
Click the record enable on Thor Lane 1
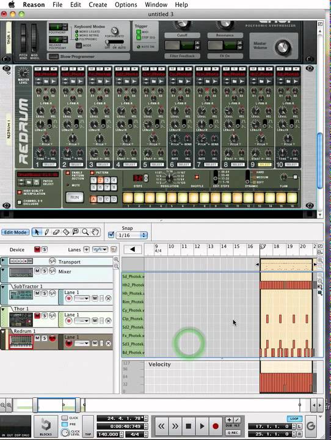click(x=69, y=321)
